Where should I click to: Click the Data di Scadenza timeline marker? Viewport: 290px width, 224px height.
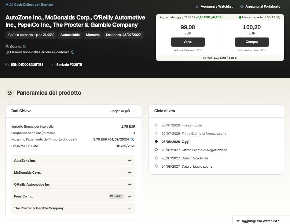tap(156, 158)
